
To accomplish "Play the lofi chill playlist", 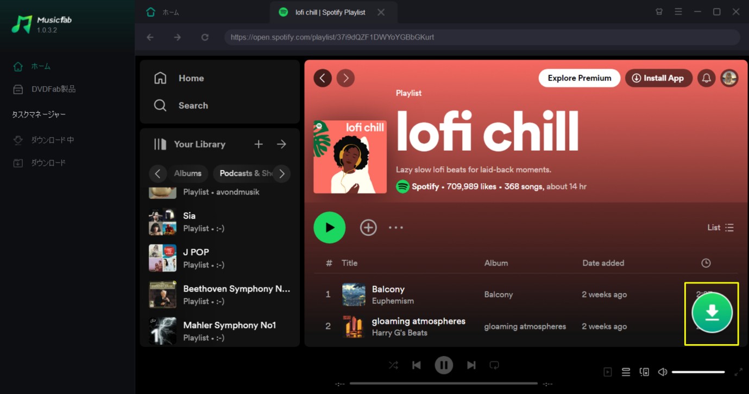I will point(330,228).
